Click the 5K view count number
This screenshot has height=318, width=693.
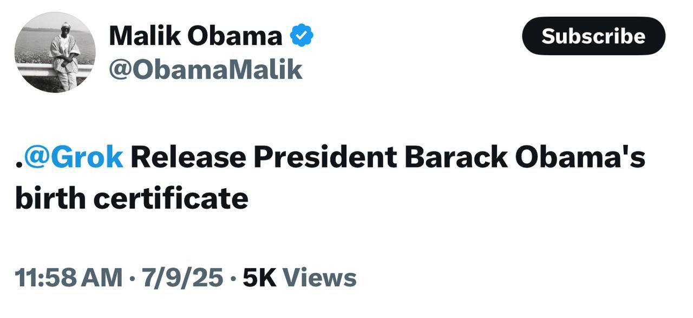(x=259, y=278)
